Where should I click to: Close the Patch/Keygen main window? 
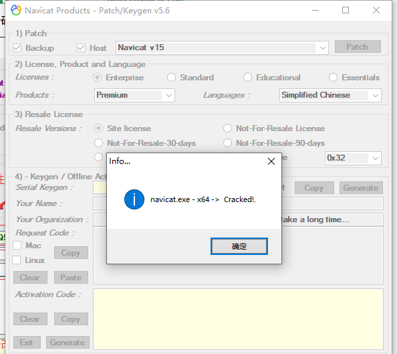pyautogui.click(x=376, y=11)
